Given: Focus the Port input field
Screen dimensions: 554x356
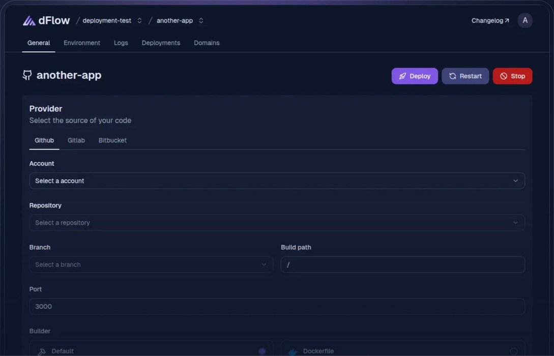Looking at the screenshot, I should click(277, 306).
